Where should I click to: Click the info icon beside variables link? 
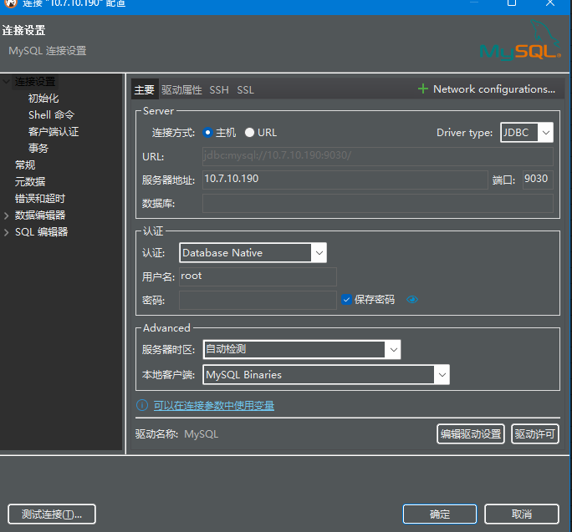point(142,405)
